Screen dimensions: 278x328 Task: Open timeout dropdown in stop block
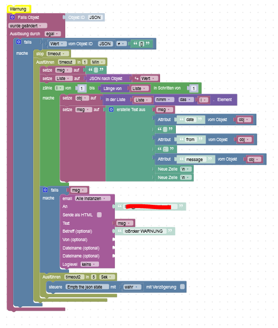57,54
